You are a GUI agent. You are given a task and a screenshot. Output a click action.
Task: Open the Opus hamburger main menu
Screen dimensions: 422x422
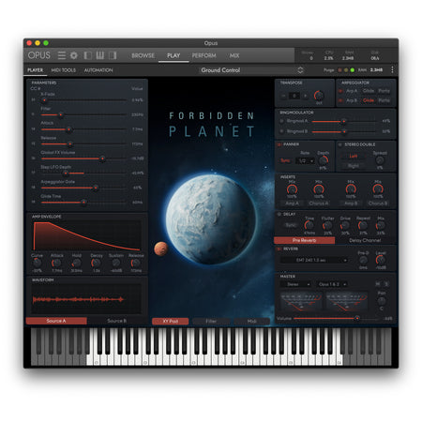coord(62,55)
